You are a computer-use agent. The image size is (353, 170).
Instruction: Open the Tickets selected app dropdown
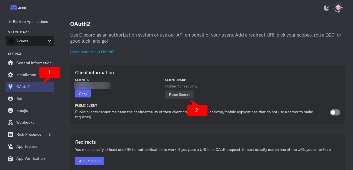click(x=30, y=41)
